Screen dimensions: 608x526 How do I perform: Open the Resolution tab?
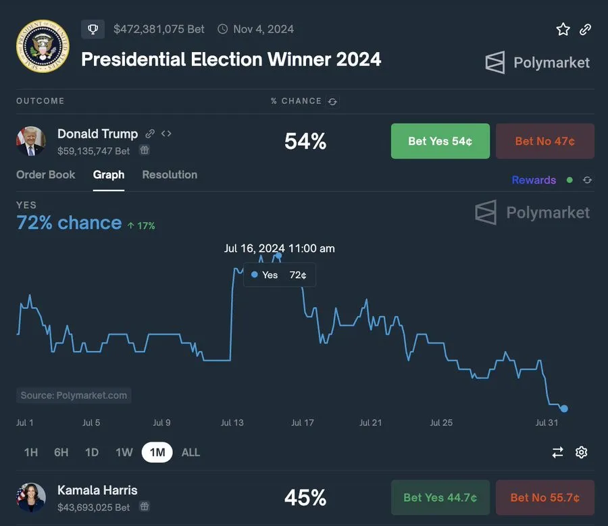pos(169,174)
